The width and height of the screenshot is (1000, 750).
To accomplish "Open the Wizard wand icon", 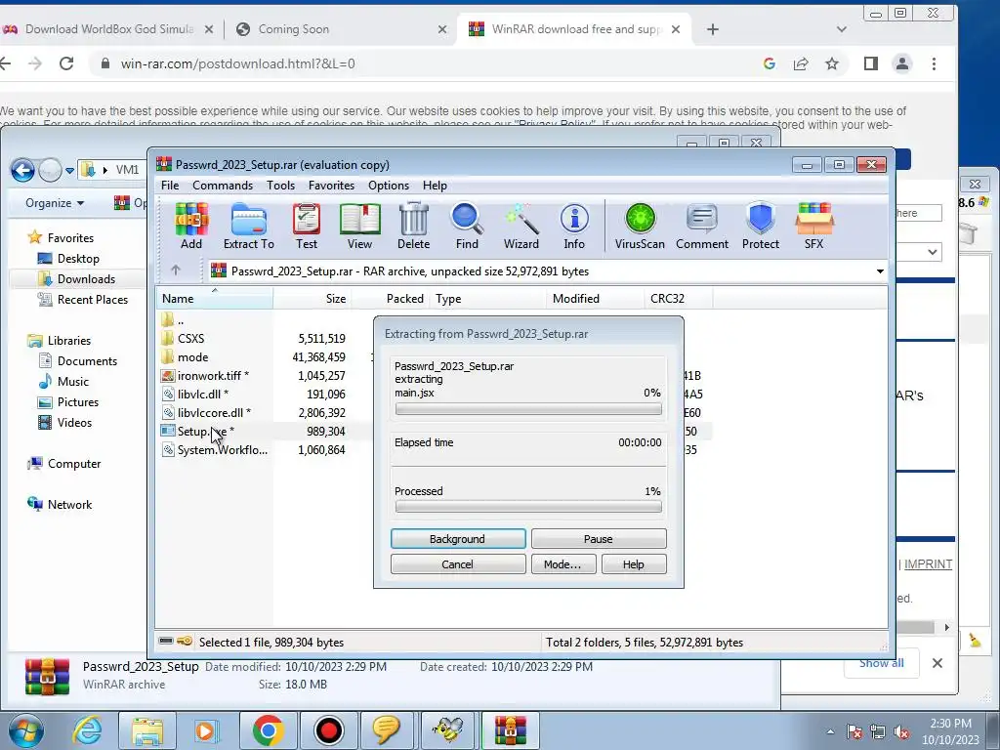I will pos(521,226).
